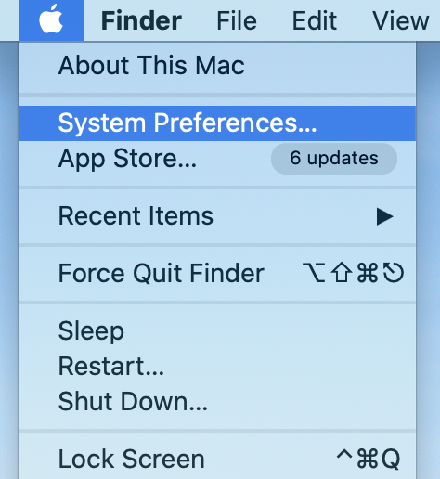Put the Mac to Sleep
The image size is (440, 479).
click(217, 331)
